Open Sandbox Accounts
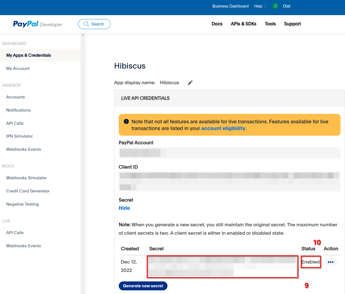Viewport: 345px width, 294px height. coord(16,97)
